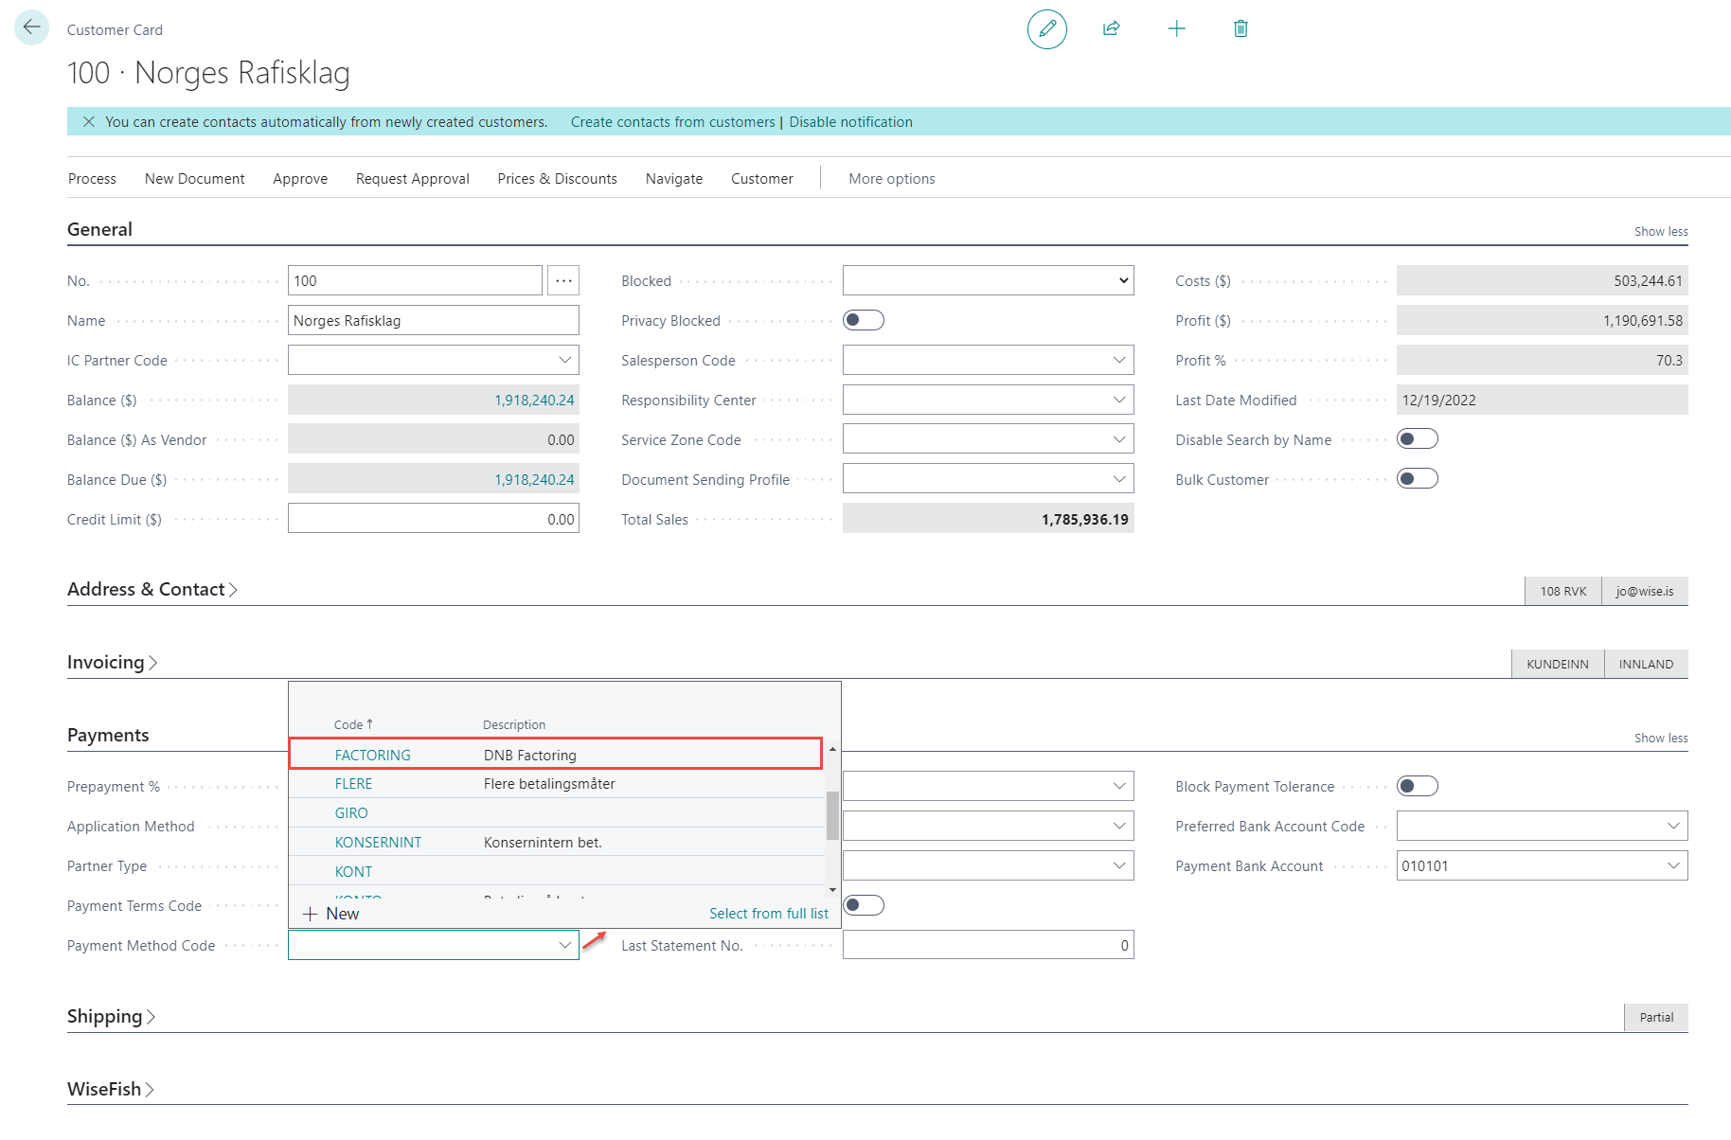1731x1140 pixels.
Task: Open the Salesperson Code dropdown
Action: [1118, 361]
